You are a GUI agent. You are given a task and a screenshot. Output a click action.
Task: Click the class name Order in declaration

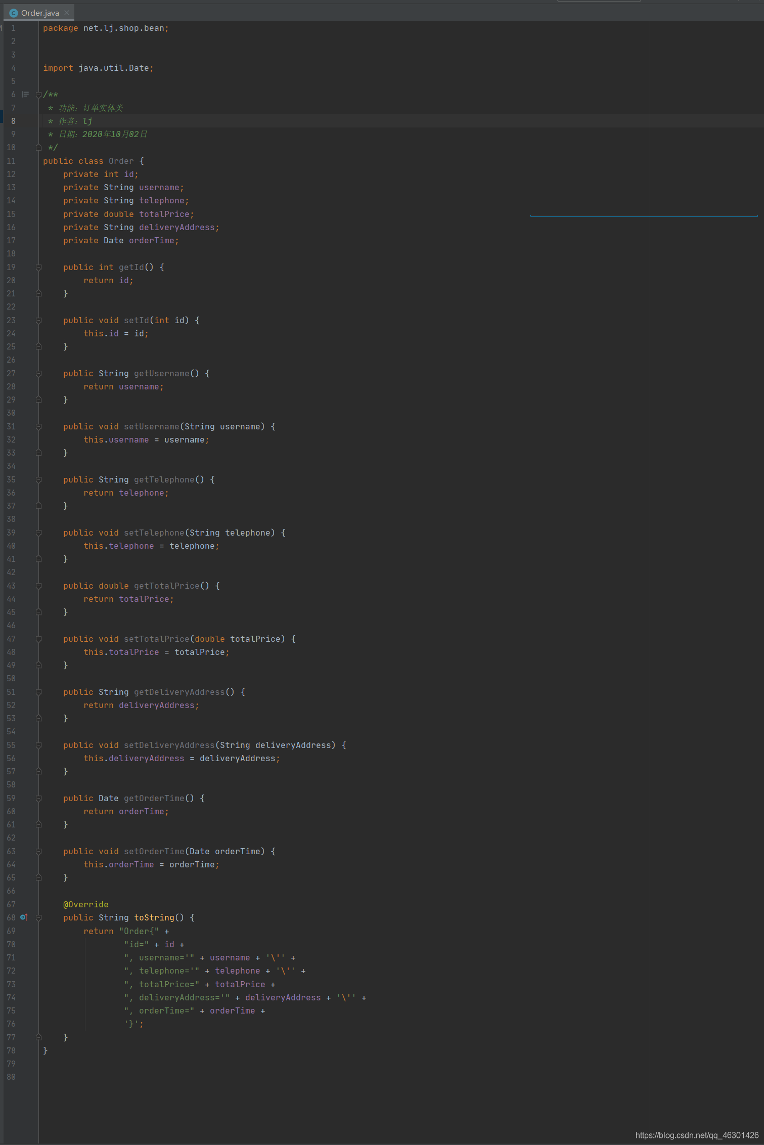[121, 161]
